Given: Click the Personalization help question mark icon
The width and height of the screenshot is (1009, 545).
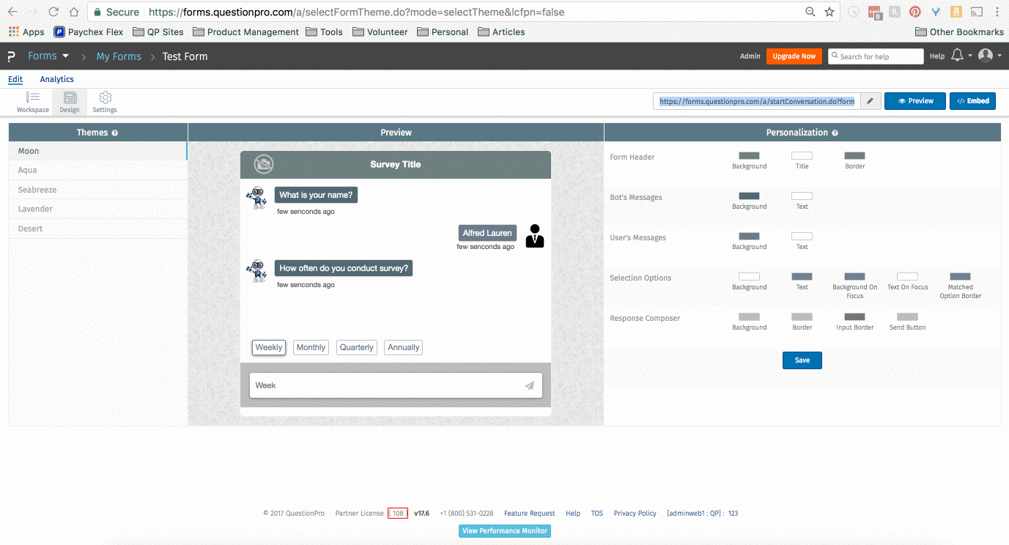Looking at the screenshot, I should click(x=835, y=133).
